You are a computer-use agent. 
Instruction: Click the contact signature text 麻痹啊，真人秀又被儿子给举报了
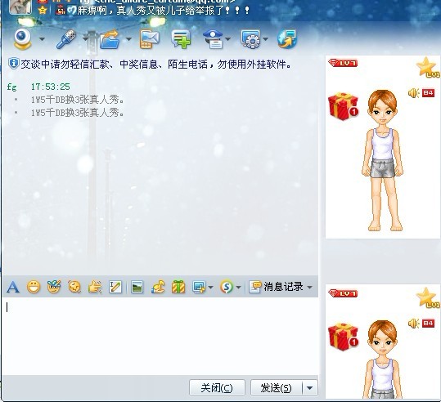point(164,11)
